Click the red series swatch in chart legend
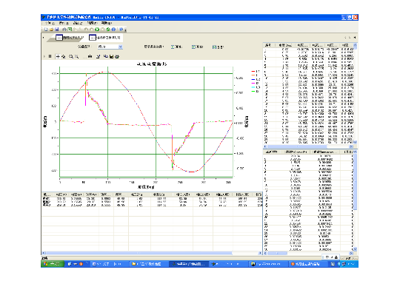The image size is (400, 281). click(253, 71)
